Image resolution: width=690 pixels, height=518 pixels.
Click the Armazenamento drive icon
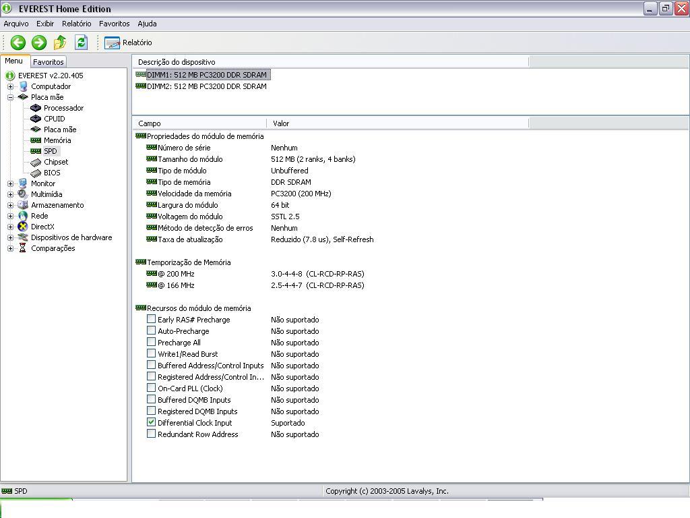[x=23, y=205]
